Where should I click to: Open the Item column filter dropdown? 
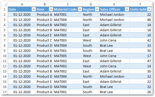pyautogui.click(x=51, y=9)
